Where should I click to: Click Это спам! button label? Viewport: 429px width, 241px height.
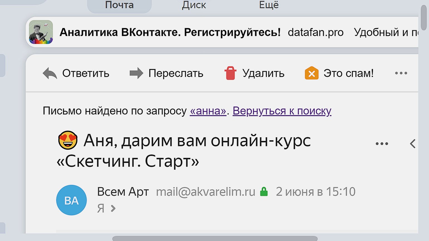coord(348,73)
